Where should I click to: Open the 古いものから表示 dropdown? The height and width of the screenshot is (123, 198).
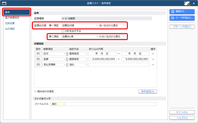point(112,25)
